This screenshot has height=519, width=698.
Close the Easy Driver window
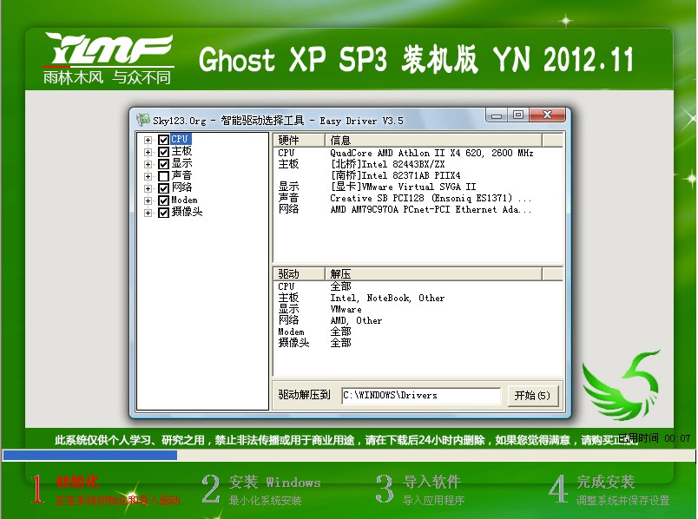click(548, 115)
